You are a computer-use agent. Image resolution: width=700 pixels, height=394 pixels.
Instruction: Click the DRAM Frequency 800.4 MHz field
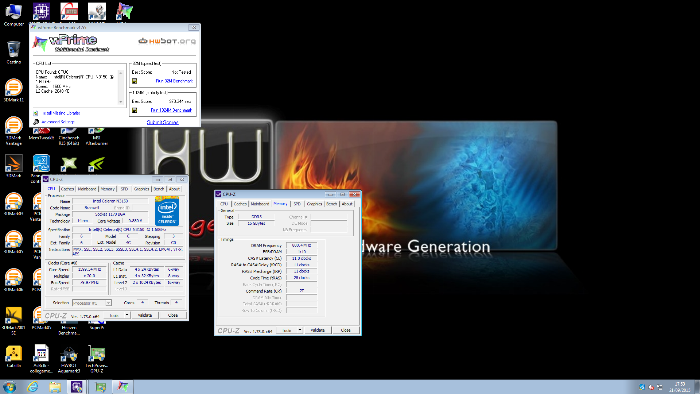(302, 245)
